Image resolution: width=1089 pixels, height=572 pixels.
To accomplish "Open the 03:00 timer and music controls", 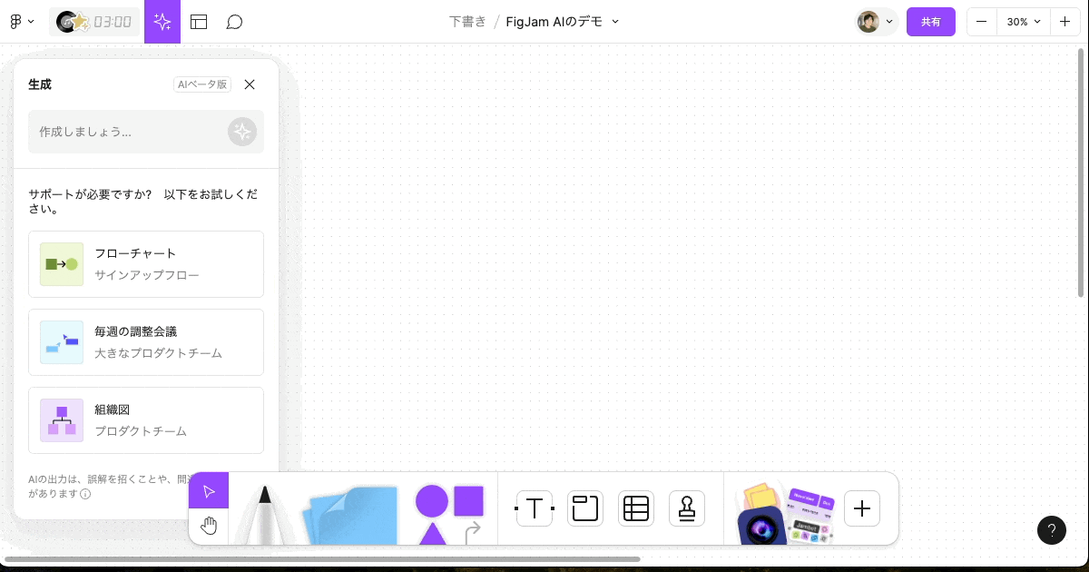I will (94, 21).
